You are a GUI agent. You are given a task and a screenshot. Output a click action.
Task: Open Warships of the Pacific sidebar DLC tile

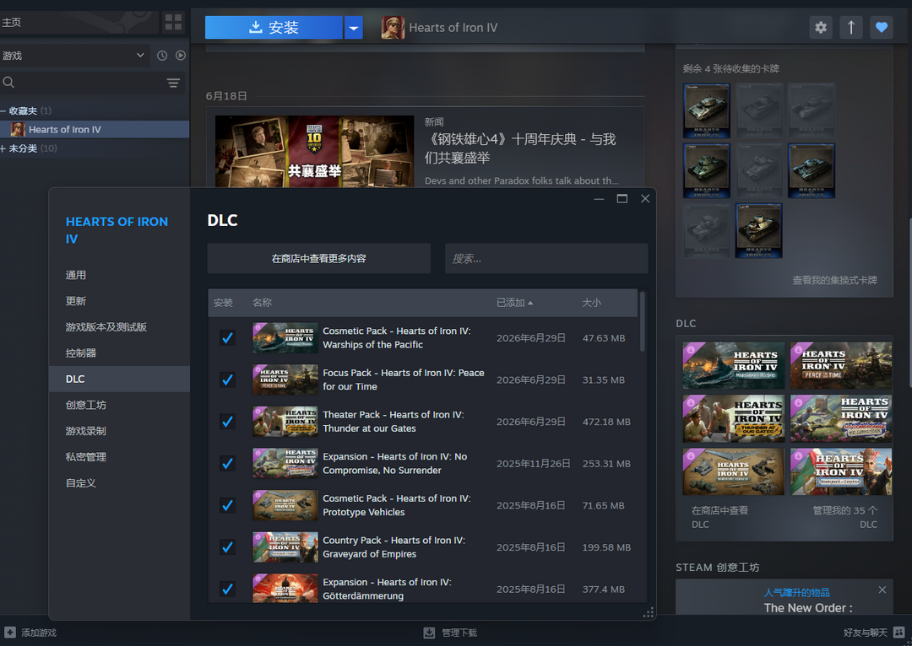pyautogui.click(x=734, y=365)
